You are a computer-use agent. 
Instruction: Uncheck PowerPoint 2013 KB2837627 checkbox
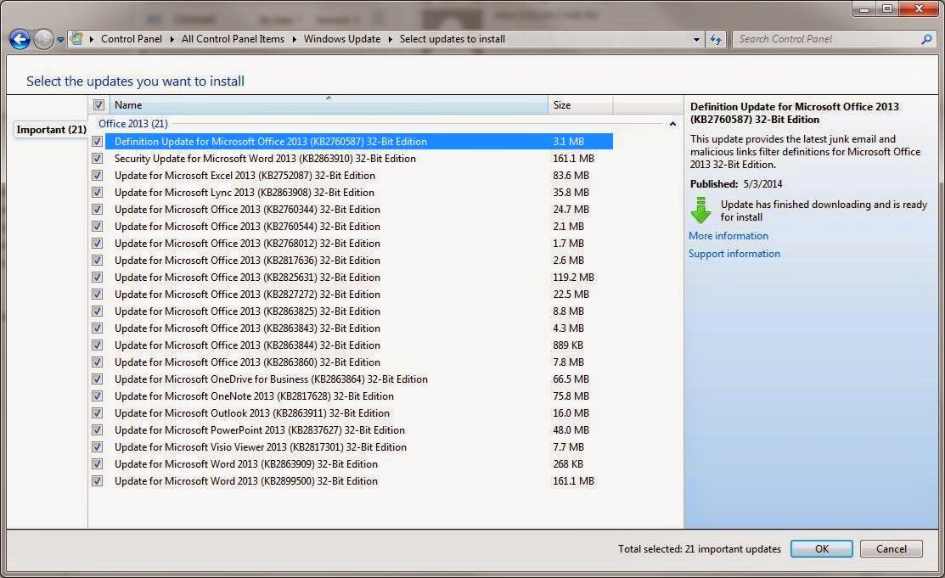(x=97, y=429)
